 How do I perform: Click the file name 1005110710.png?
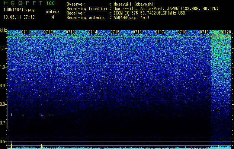pos(19,10)
